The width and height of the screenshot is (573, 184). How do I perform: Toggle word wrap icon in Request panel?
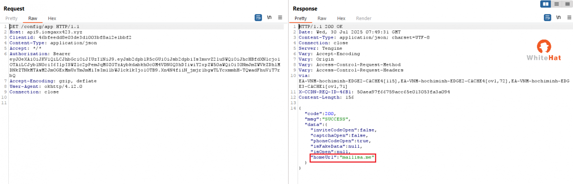[258, 17]
